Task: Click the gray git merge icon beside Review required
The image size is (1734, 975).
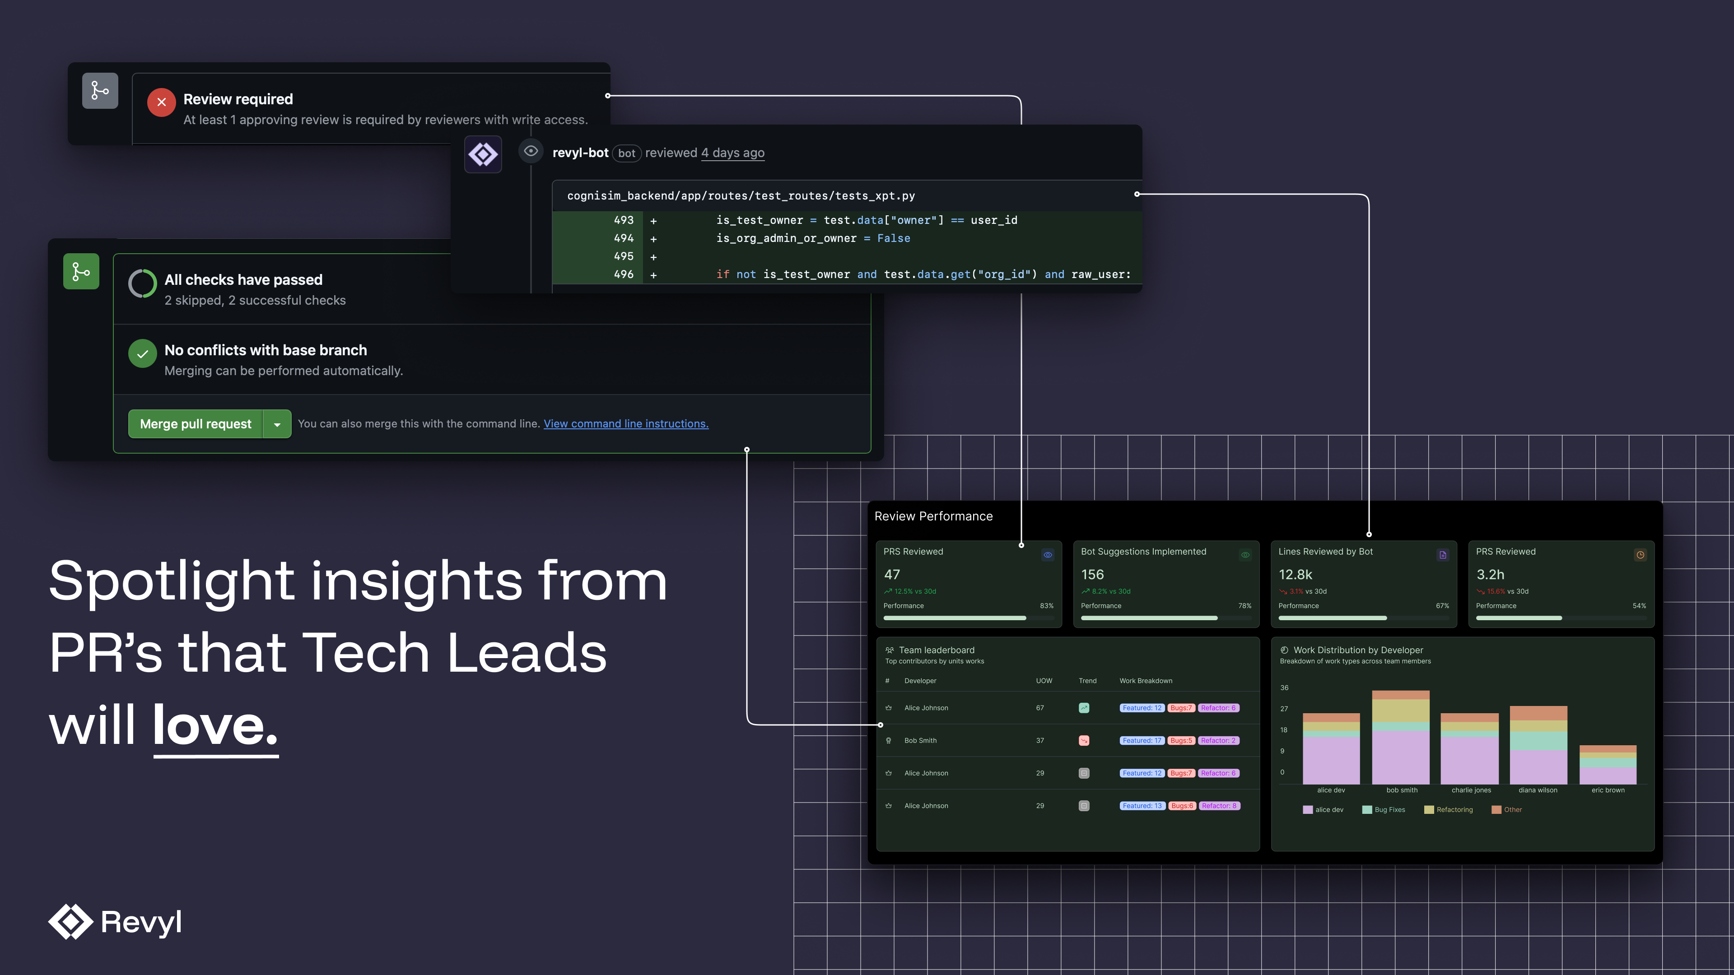Action: click(x=100, y=90)
